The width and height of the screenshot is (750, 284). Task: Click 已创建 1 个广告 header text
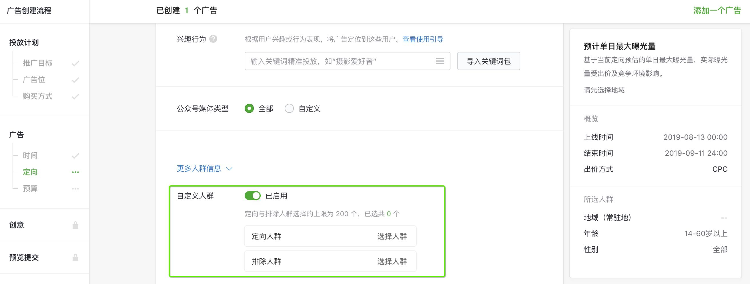pos(187,11)
